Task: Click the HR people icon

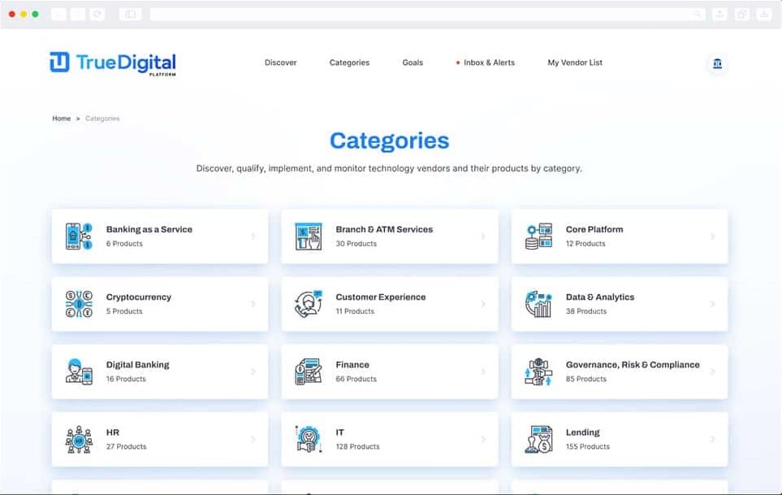Action: tap(79, 439)
